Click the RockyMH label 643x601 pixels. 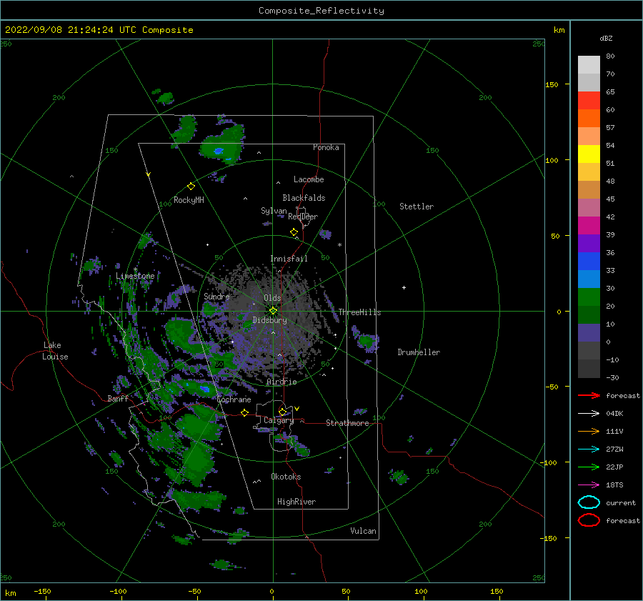tap(189, 200)
